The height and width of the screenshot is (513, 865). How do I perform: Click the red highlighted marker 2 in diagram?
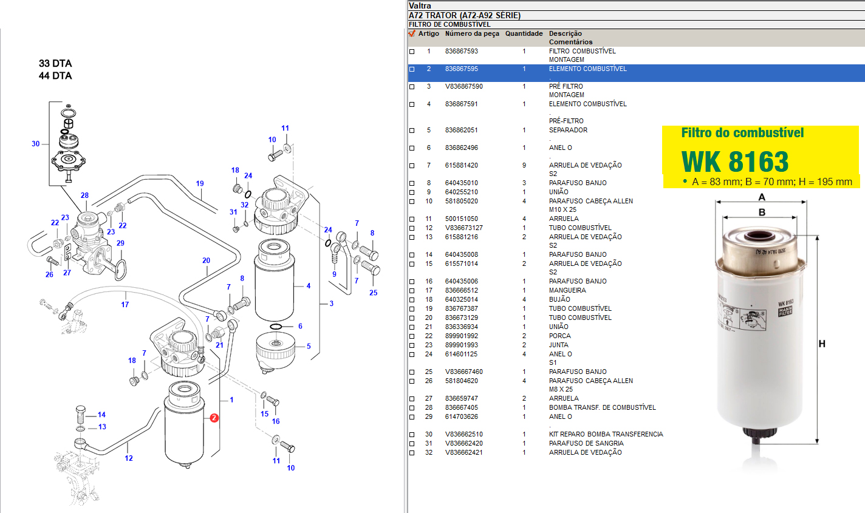coord(214,418)
